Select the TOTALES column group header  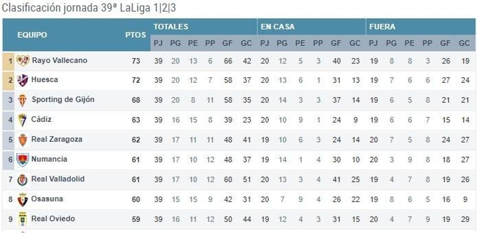[171, 27]
